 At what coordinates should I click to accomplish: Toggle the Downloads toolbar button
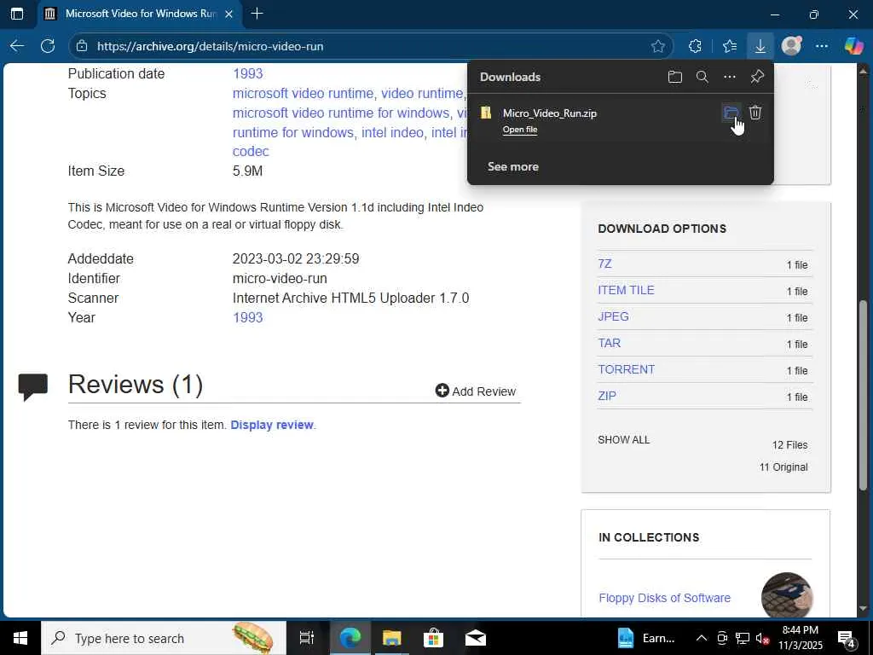pos(760,46)
